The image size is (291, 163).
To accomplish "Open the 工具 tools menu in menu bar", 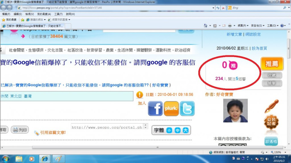I will 58,14.
